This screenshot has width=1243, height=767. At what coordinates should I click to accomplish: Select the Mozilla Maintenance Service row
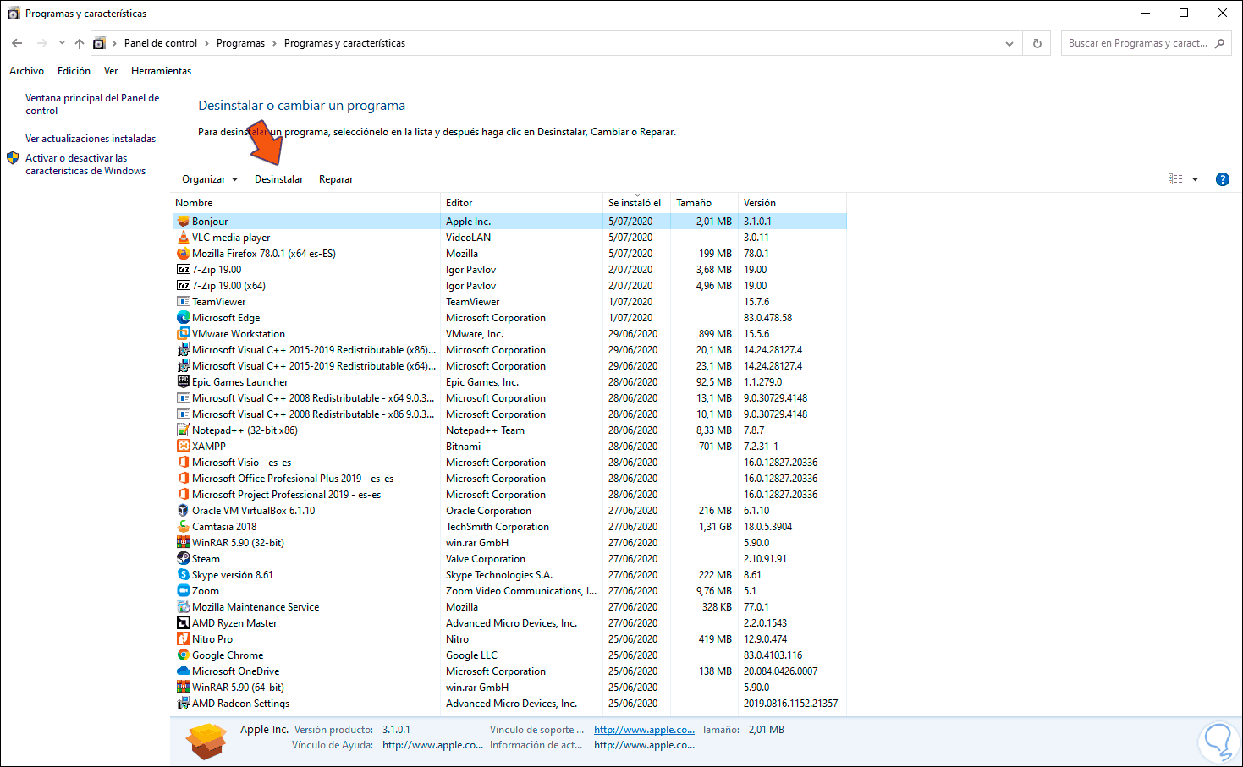pyautogui.click(x=509, y=607)
